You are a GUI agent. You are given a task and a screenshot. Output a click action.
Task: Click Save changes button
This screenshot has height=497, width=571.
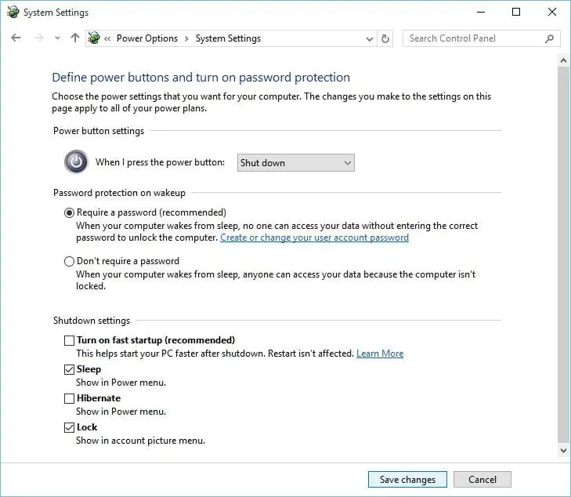[x=407, y=479]
